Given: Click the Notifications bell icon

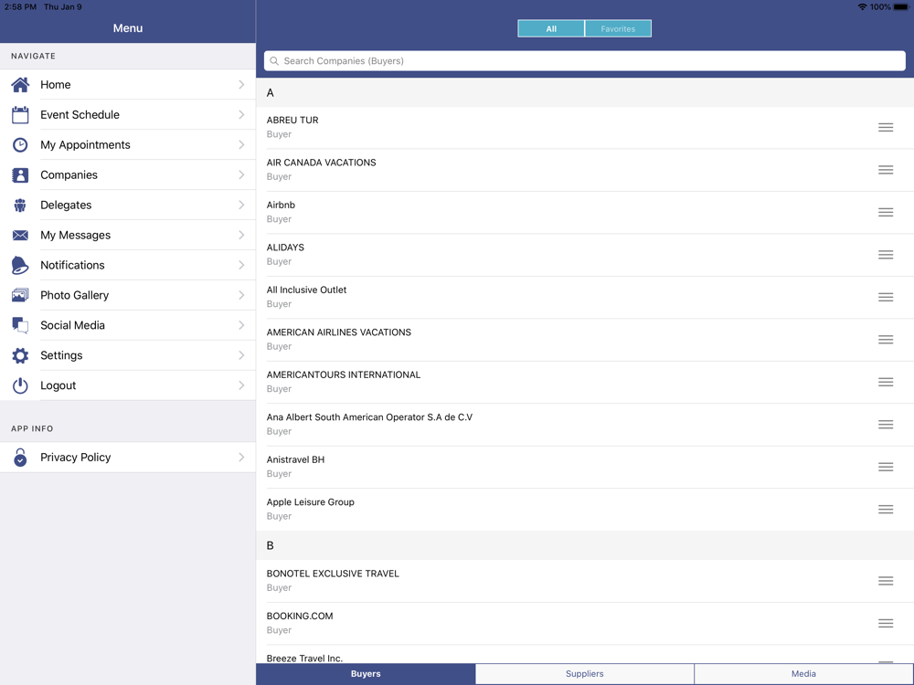Looking at the screenshot, I should 20,265.
